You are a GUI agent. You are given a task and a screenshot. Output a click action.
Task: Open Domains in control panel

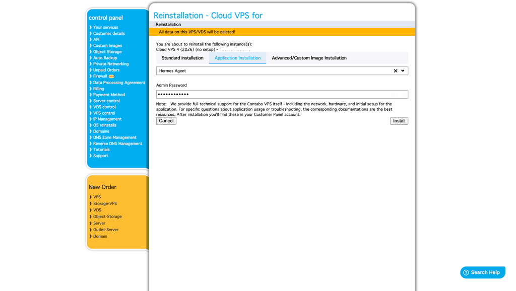(x=101, y=131)
